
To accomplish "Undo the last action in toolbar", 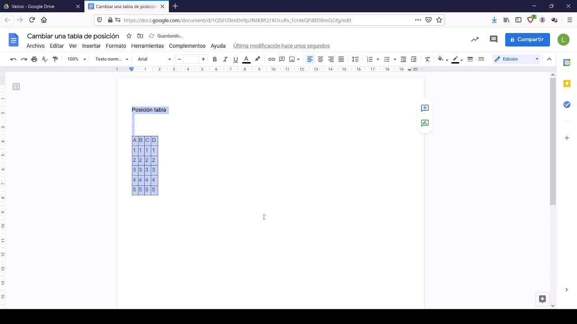I will (x=13, y=59).
